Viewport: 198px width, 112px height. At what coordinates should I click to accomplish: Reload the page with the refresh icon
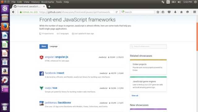pos(117,12)
